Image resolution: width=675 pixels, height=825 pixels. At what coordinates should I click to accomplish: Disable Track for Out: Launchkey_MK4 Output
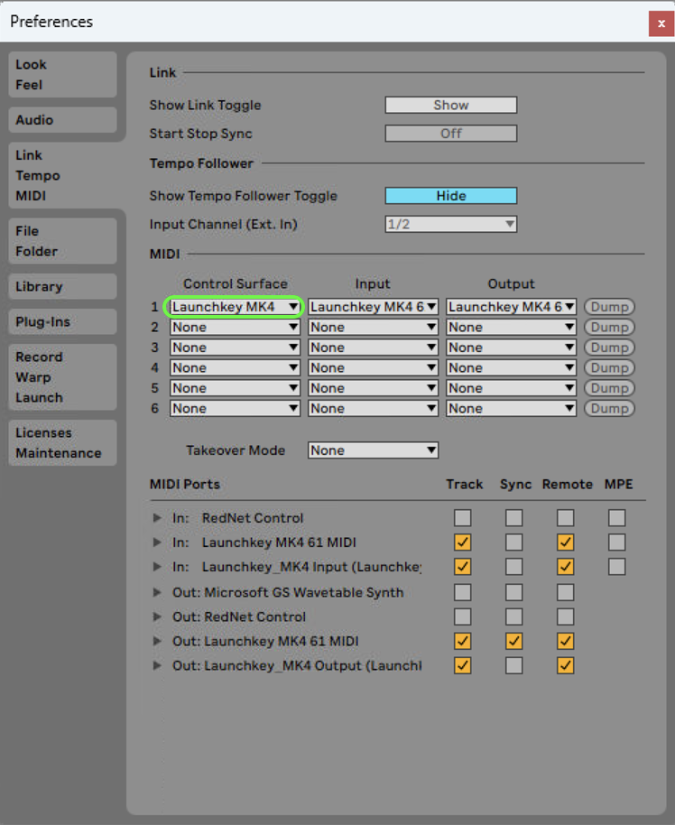(462, 665)
